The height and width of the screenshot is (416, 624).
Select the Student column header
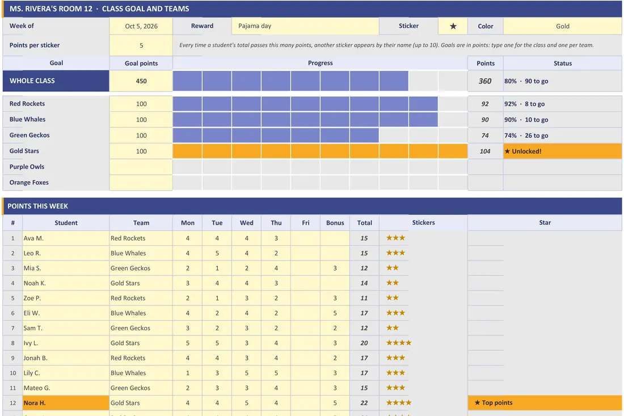tap(66, 223)
